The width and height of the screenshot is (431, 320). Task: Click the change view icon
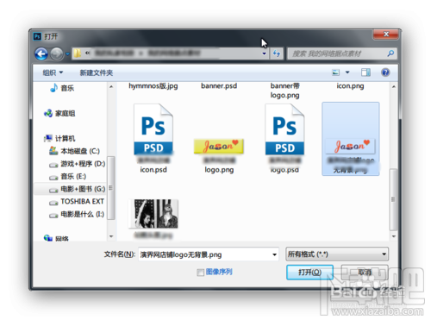[x=335, y=72]
